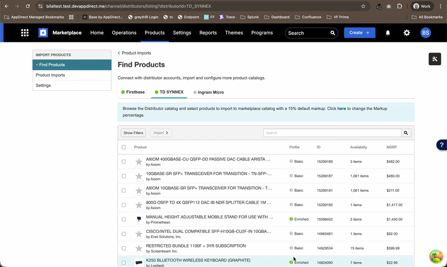Screen dimensions: 447x267
Task: Open the app grid launcher icon
Action: click(25, 33)
